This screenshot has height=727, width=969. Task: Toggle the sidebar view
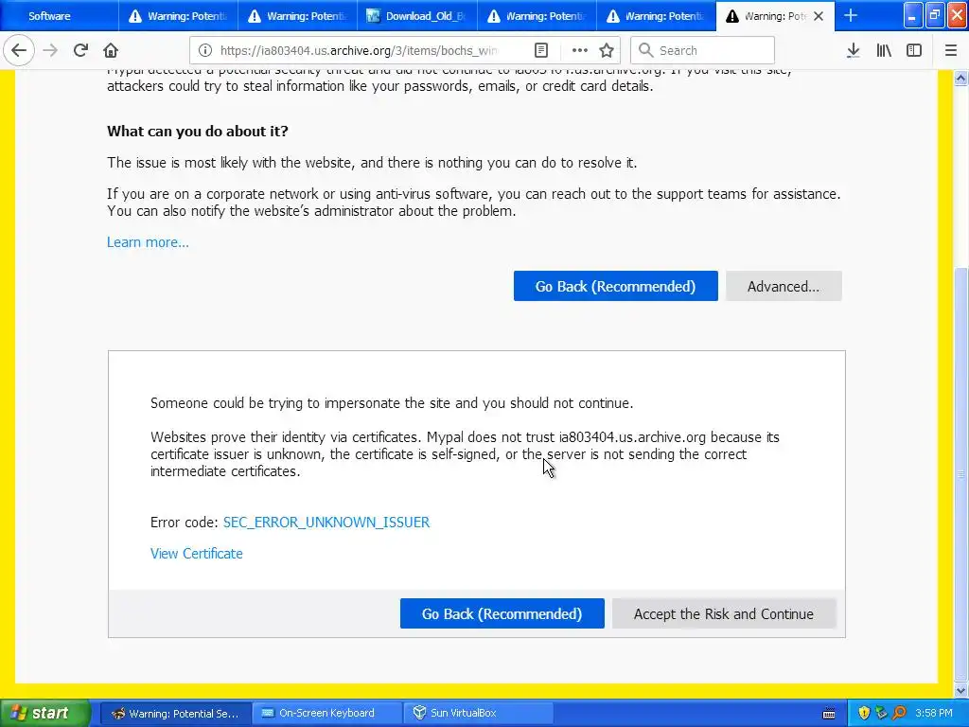(x=914, y=50)
